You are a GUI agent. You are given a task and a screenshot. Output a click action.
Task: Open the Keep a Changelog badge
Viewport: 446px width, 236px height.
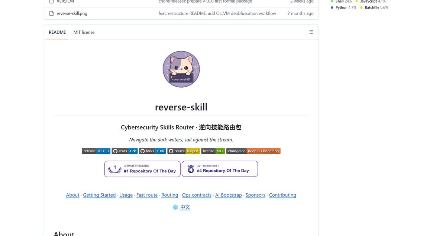(253, 151)
